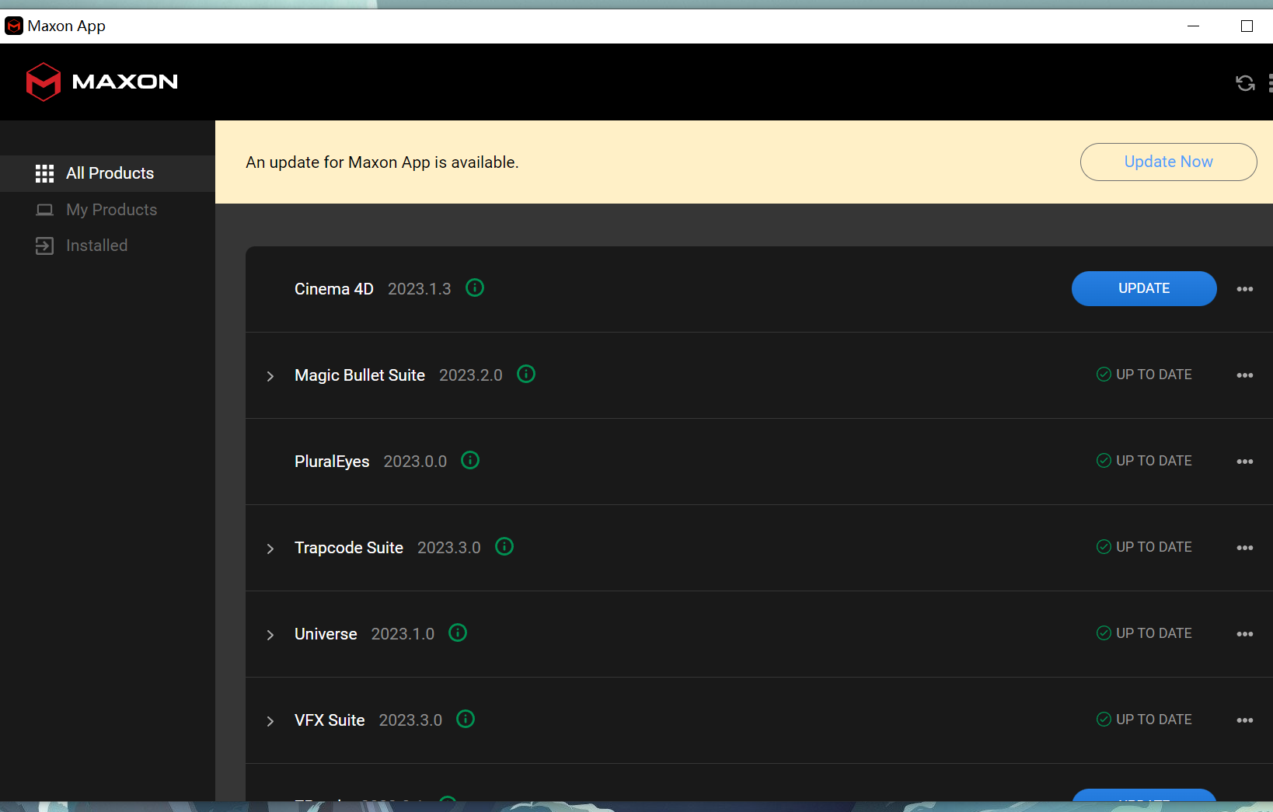Open info for PluralEyes
This screenshot has height=812, width=1273.
coord(470,461)
